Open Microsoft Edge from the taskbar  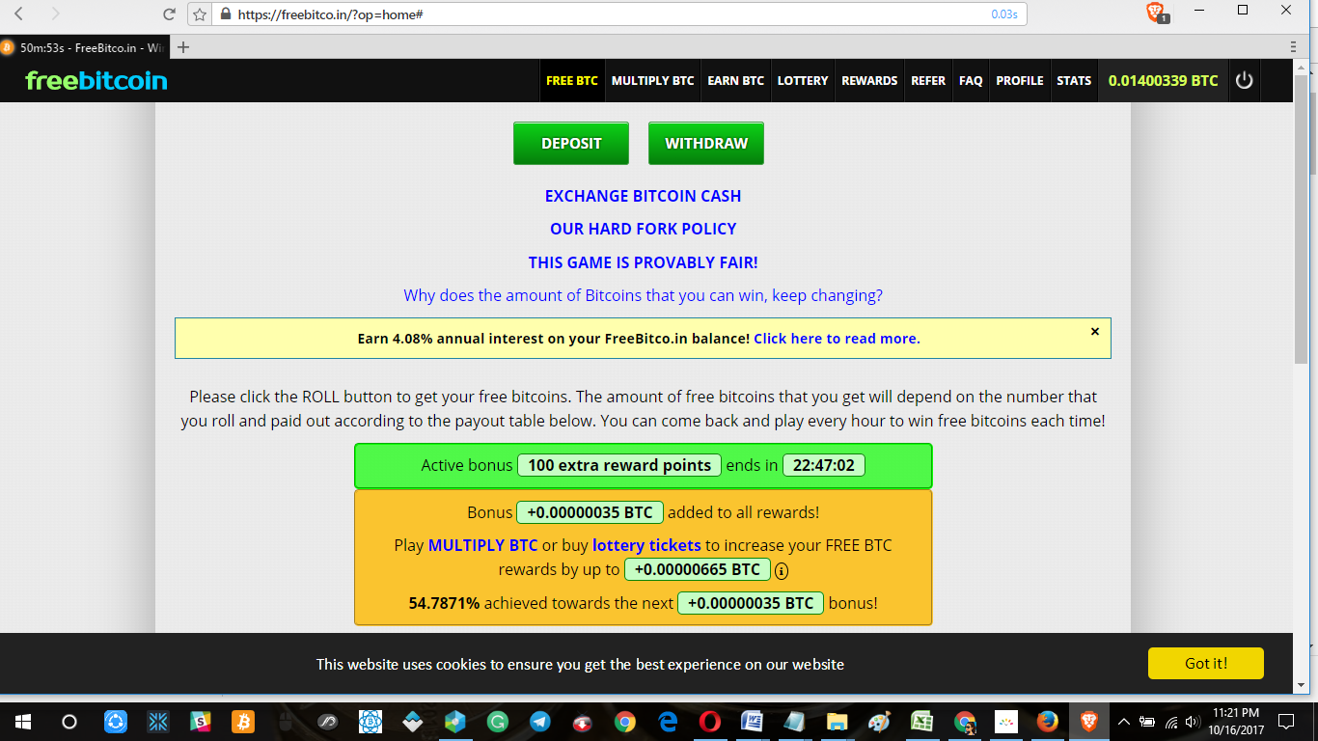click(667, 722)
